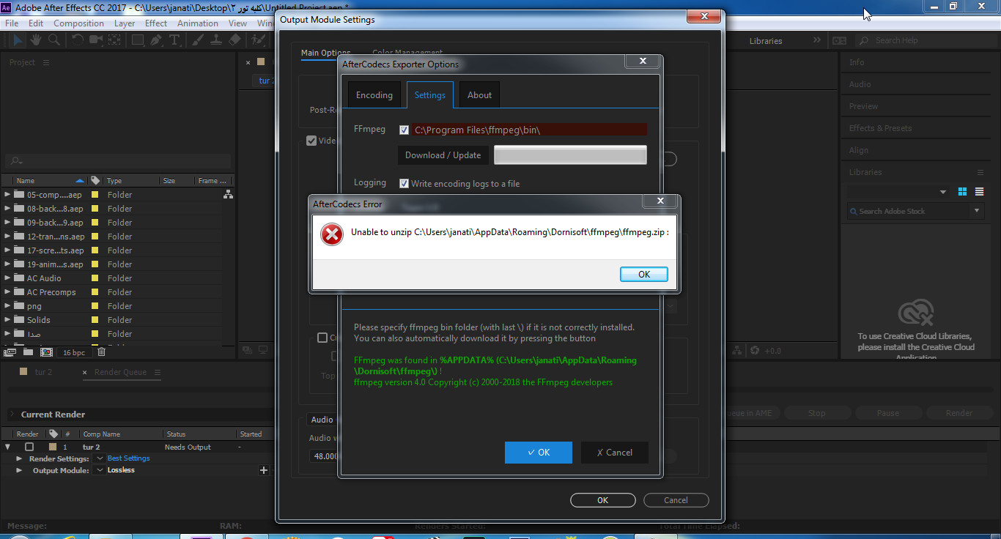The image size is (1001, 539).
Task: Select the Eraser tool
Action: coord(234,40)
